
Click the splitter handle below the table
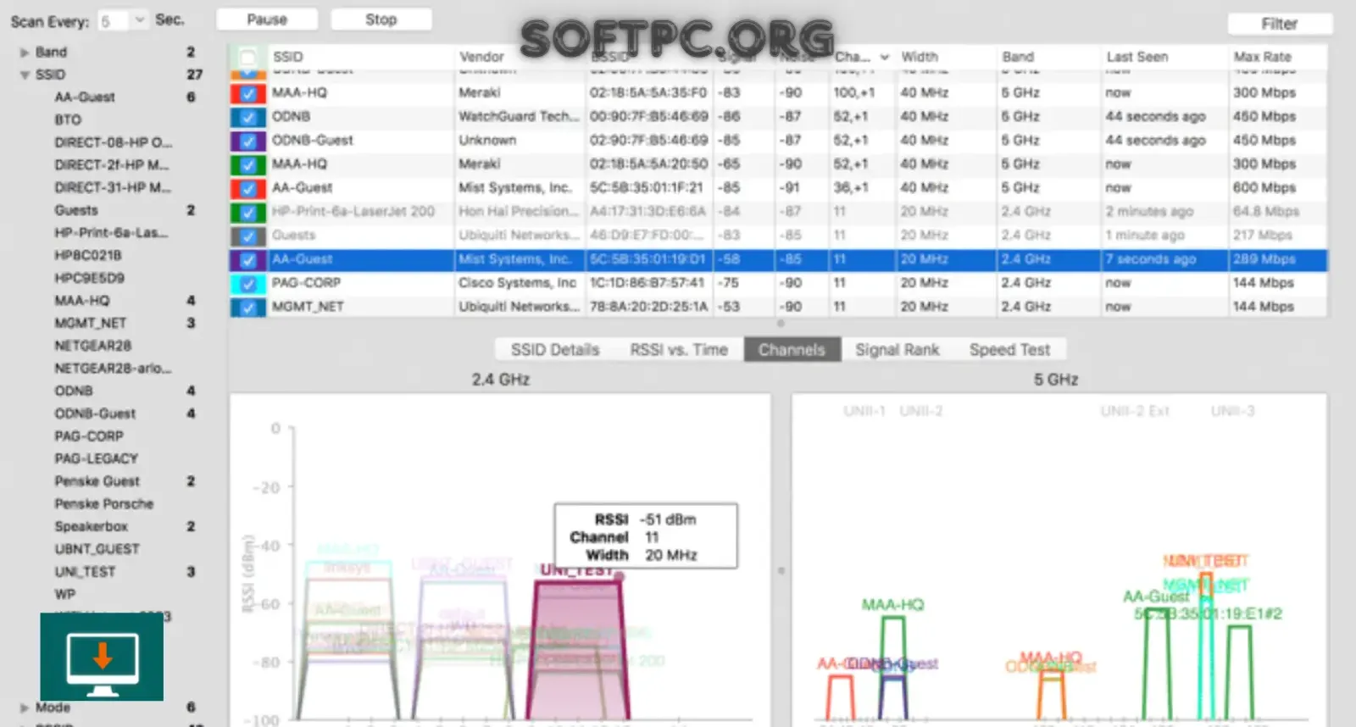[781, 323]
